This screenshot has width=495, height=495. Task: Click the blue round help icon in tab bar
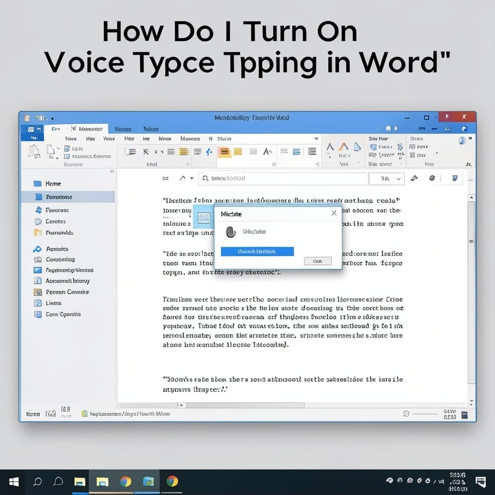(x=464, y=129)
